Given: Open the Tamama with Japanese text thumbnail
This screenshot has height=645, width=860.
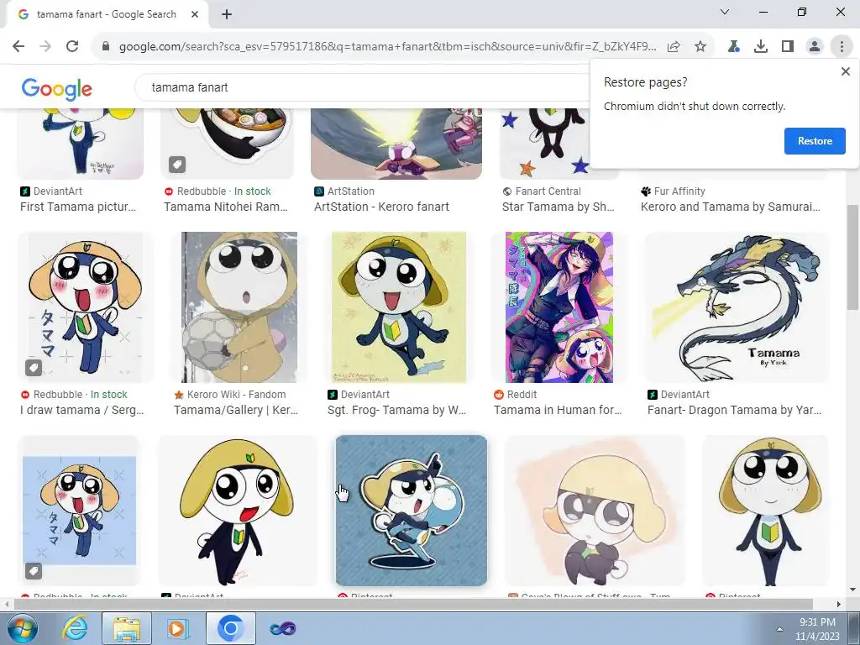Looking at the screenshot, I should point(86,307).
